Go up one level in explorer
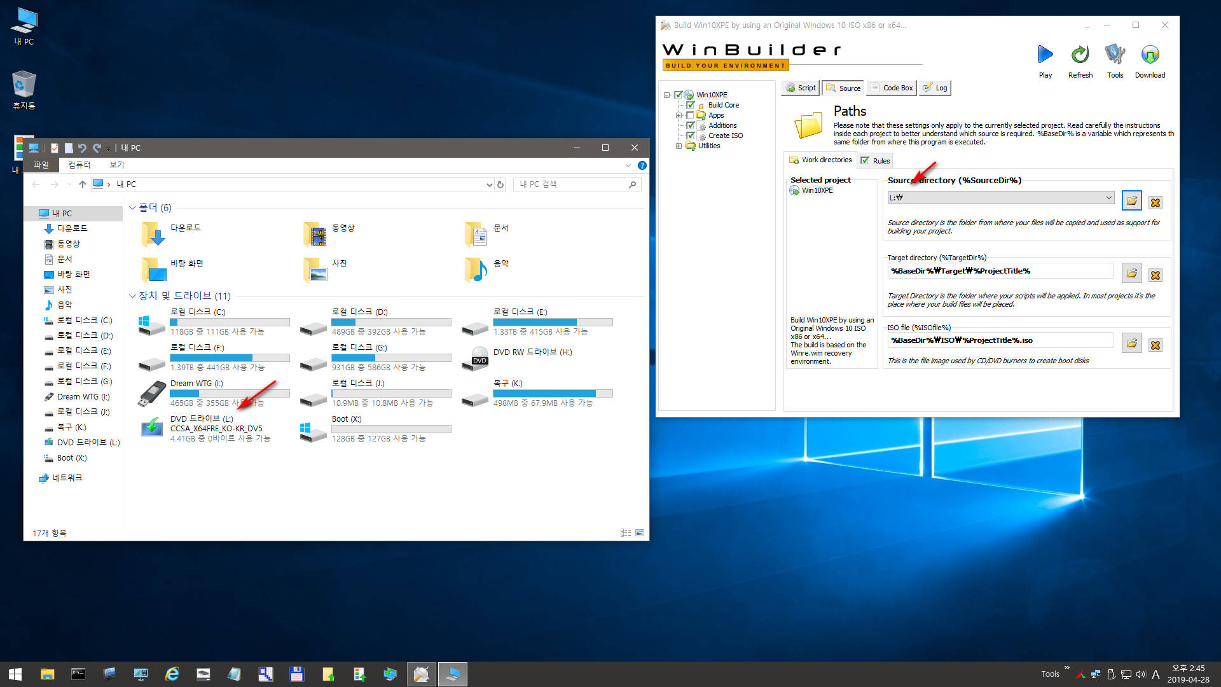 (x=82, y=184)
